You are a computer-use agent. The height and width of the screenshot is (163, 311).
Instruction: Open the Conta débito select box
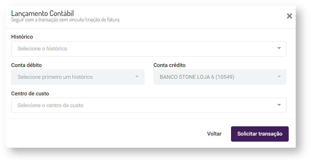pyautogui.click(x=77, y=77)
